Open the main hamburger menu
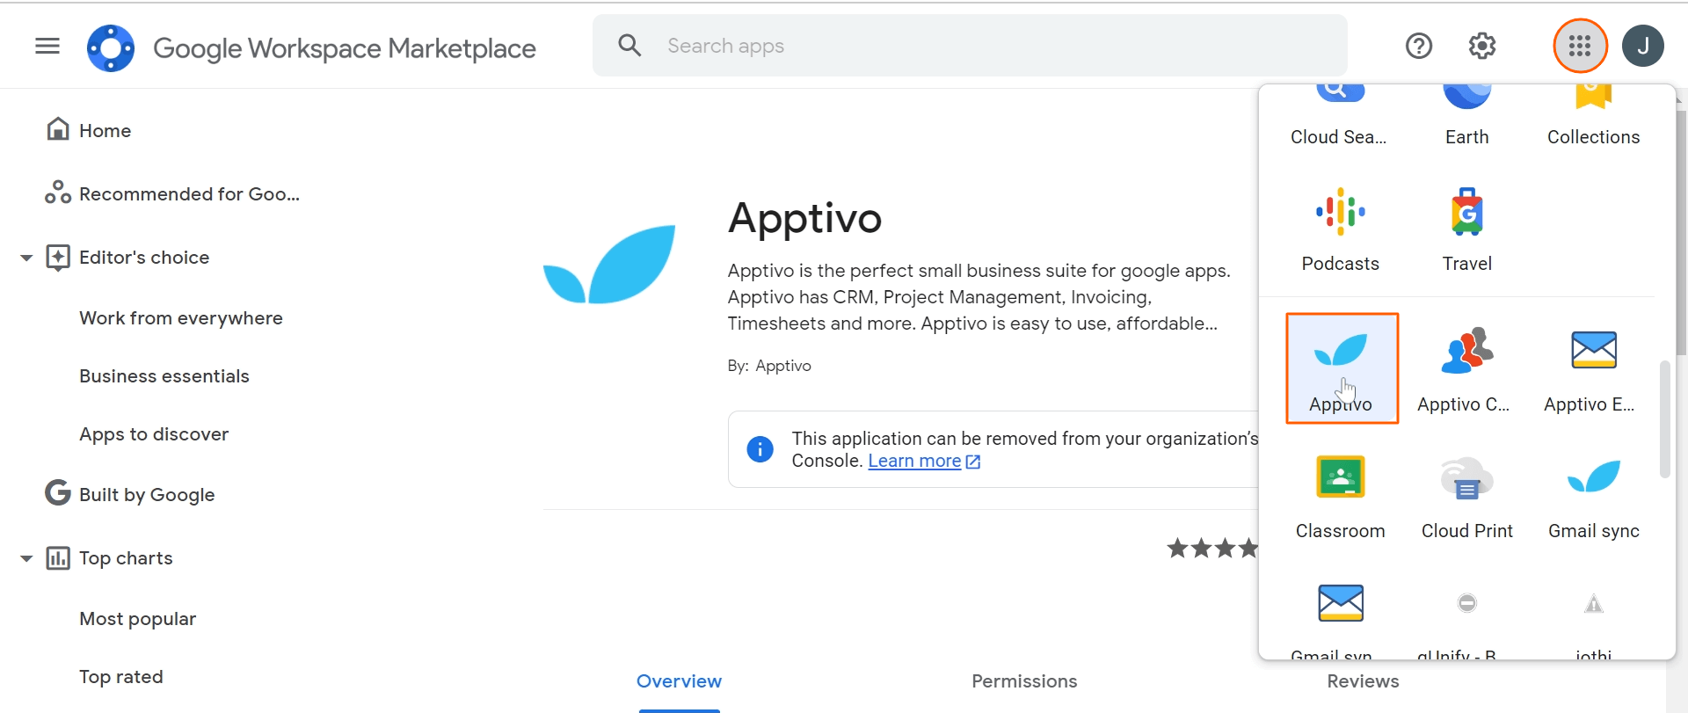This screenshot has height=713, width=1688. [47, 46]
